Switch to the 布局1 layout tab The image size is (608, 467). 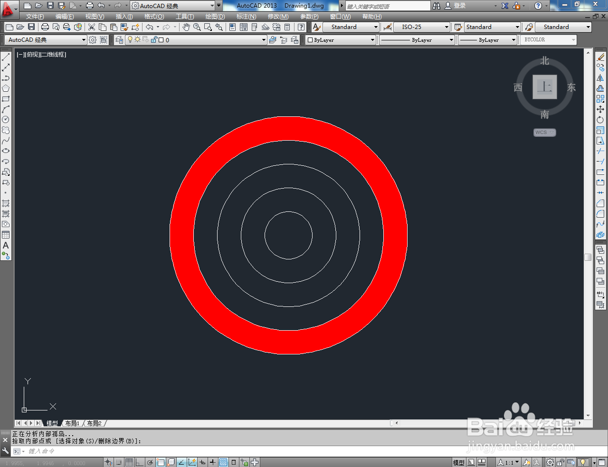click(72, 423)
